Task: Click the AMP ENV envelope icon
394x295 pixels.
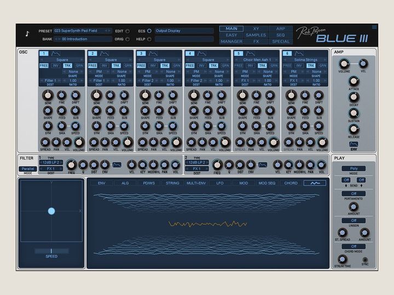Action: (x=354, y=144)
